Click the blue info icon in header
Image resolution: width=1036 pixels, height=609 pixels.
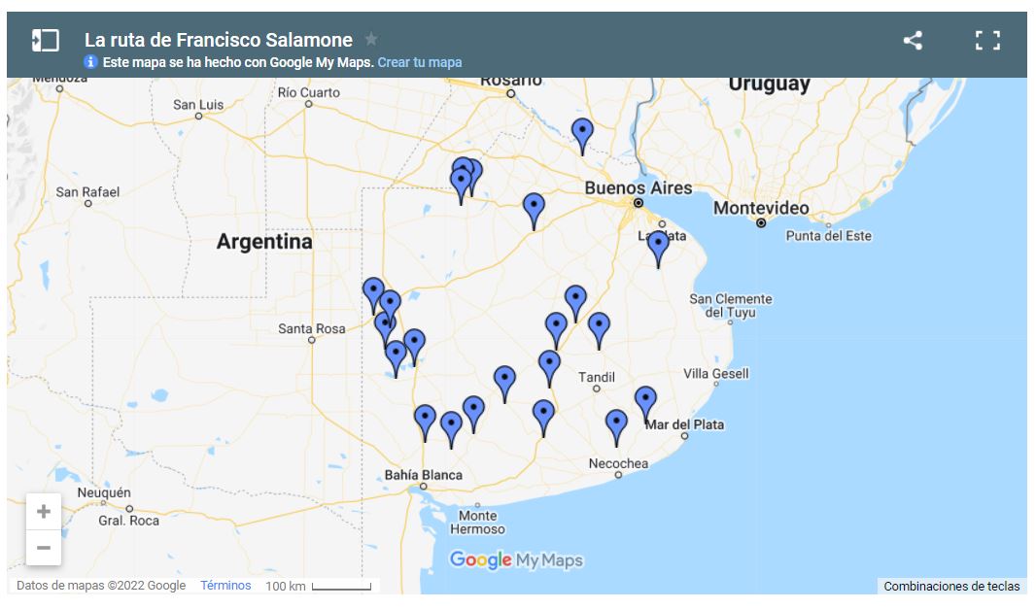(x=91, y=62)
